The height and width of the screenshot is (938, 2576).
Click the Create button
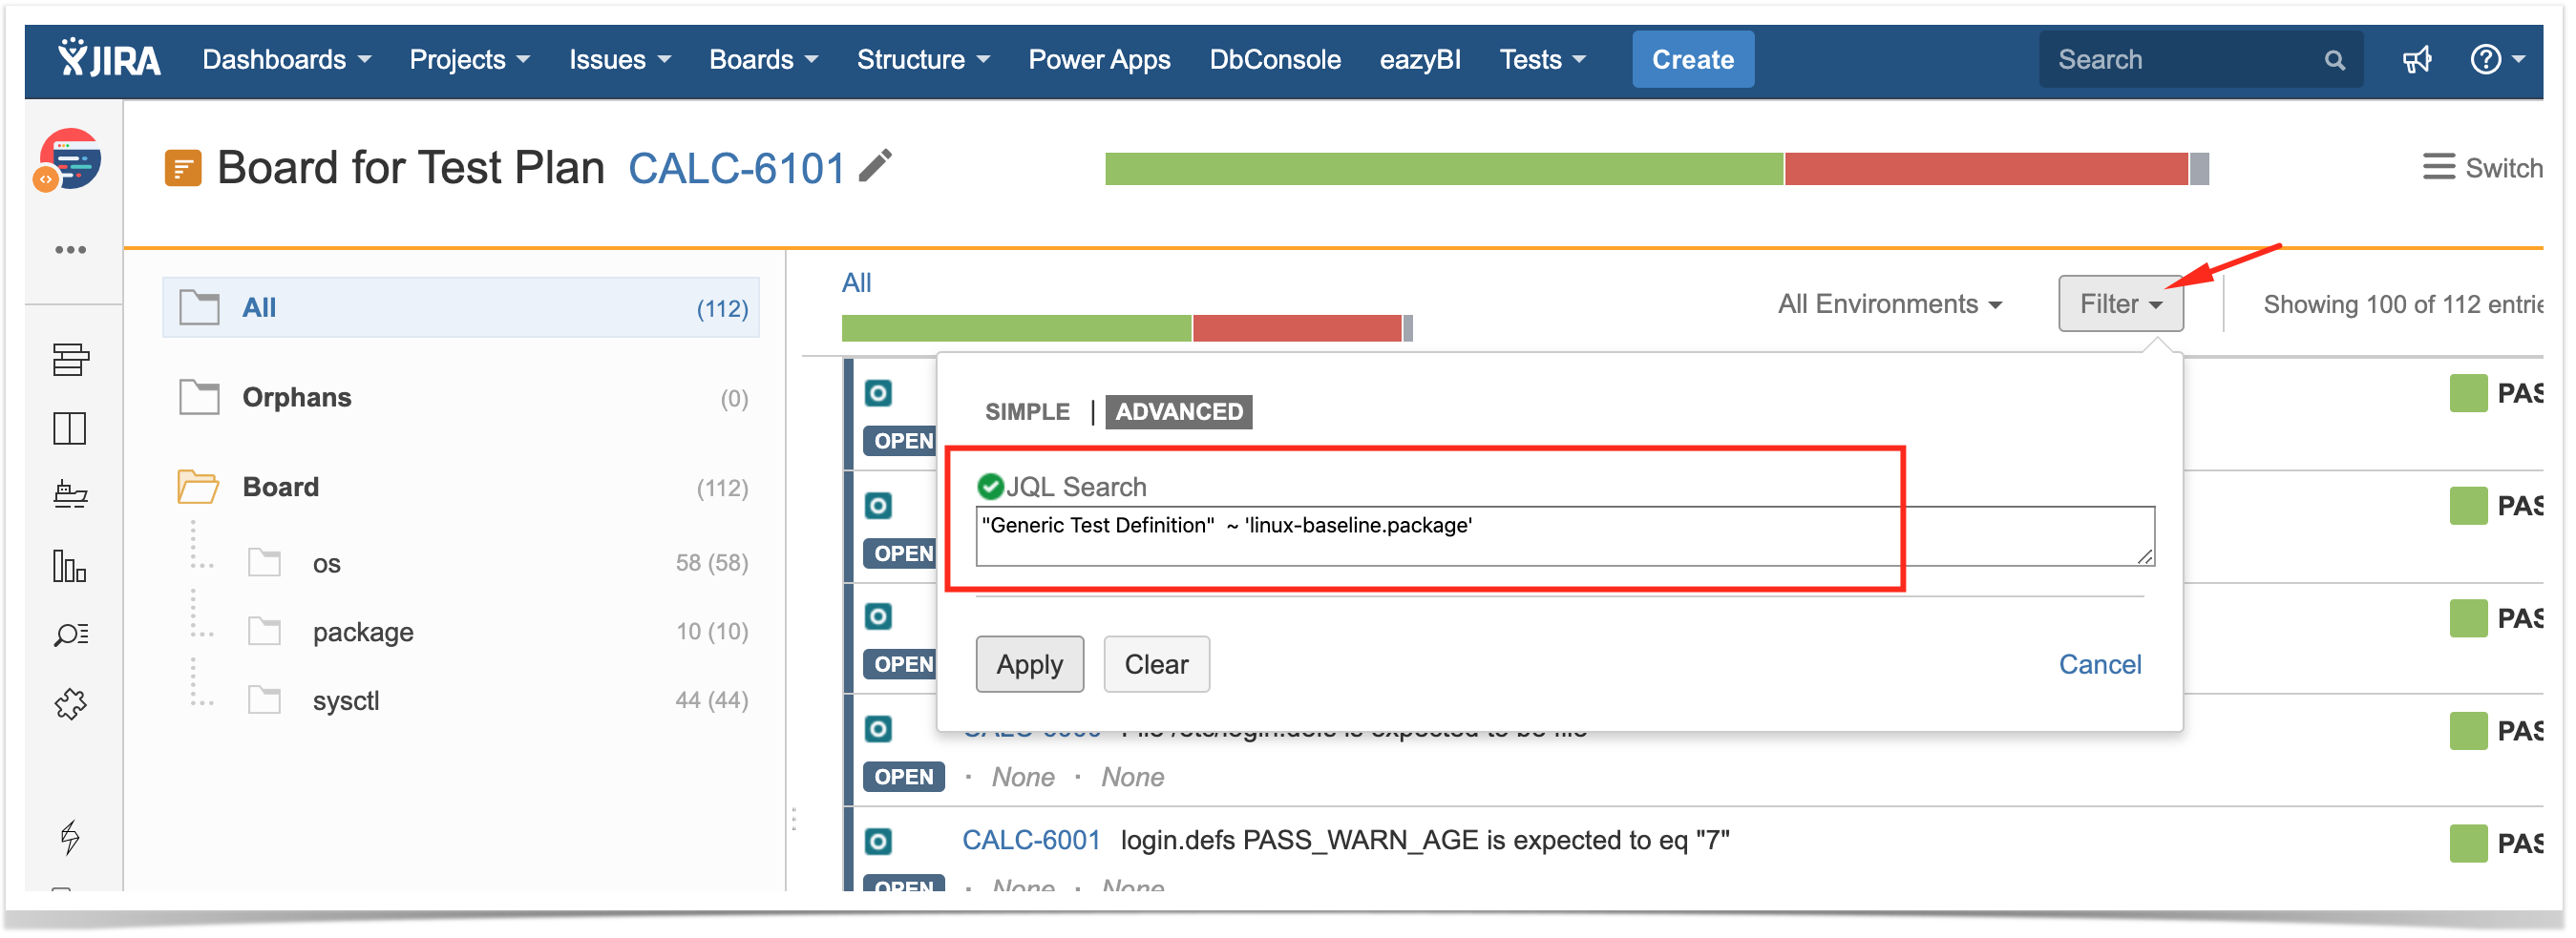coord(1693,60)
